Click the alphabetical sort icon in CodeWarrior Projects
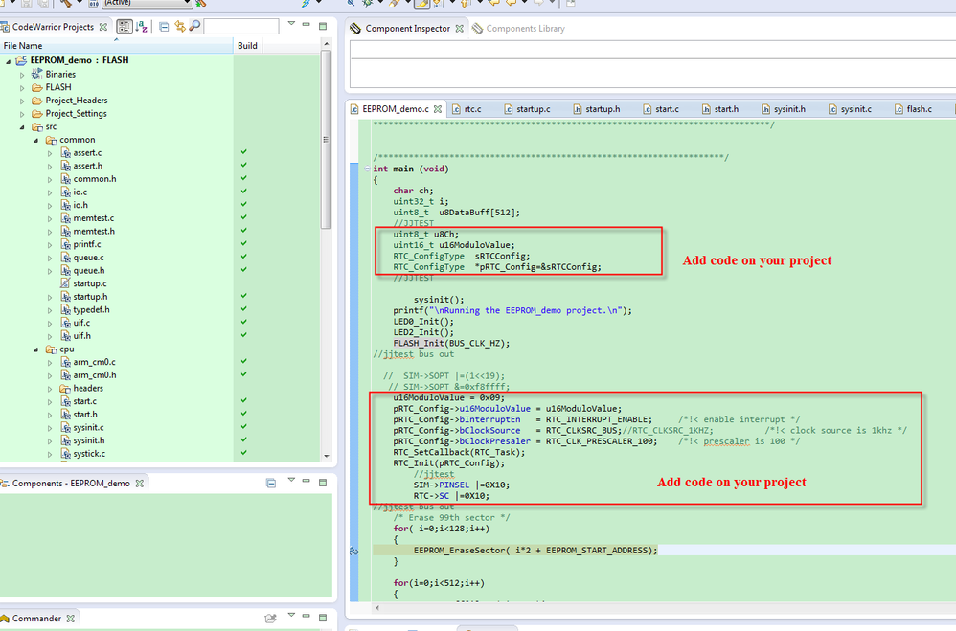The width and height of the screenshot is (956, 631). click(142, 26)
